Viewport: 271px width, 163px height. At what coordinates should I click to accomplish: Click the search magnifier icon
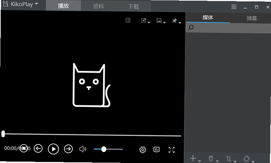[191, 27]
